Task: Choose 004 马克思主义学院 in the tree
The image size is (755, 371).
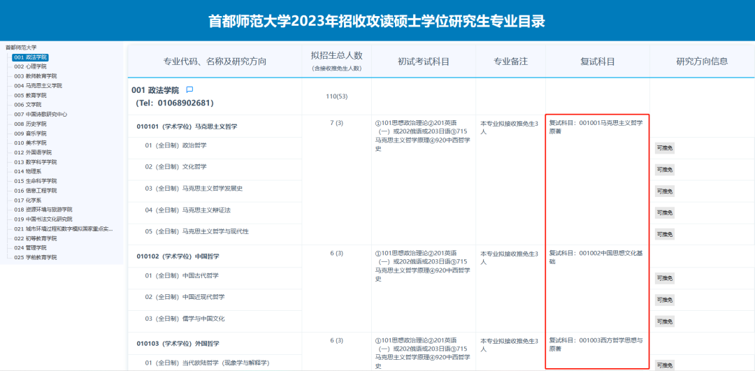Action: pyautogui.click(x=38, y=86)
